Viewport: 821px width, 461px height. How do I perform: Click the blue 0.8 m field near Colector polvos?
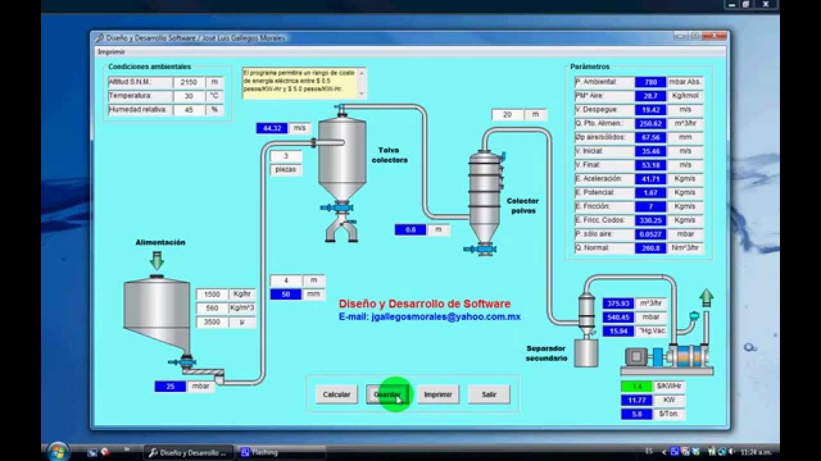click(410, 229)
